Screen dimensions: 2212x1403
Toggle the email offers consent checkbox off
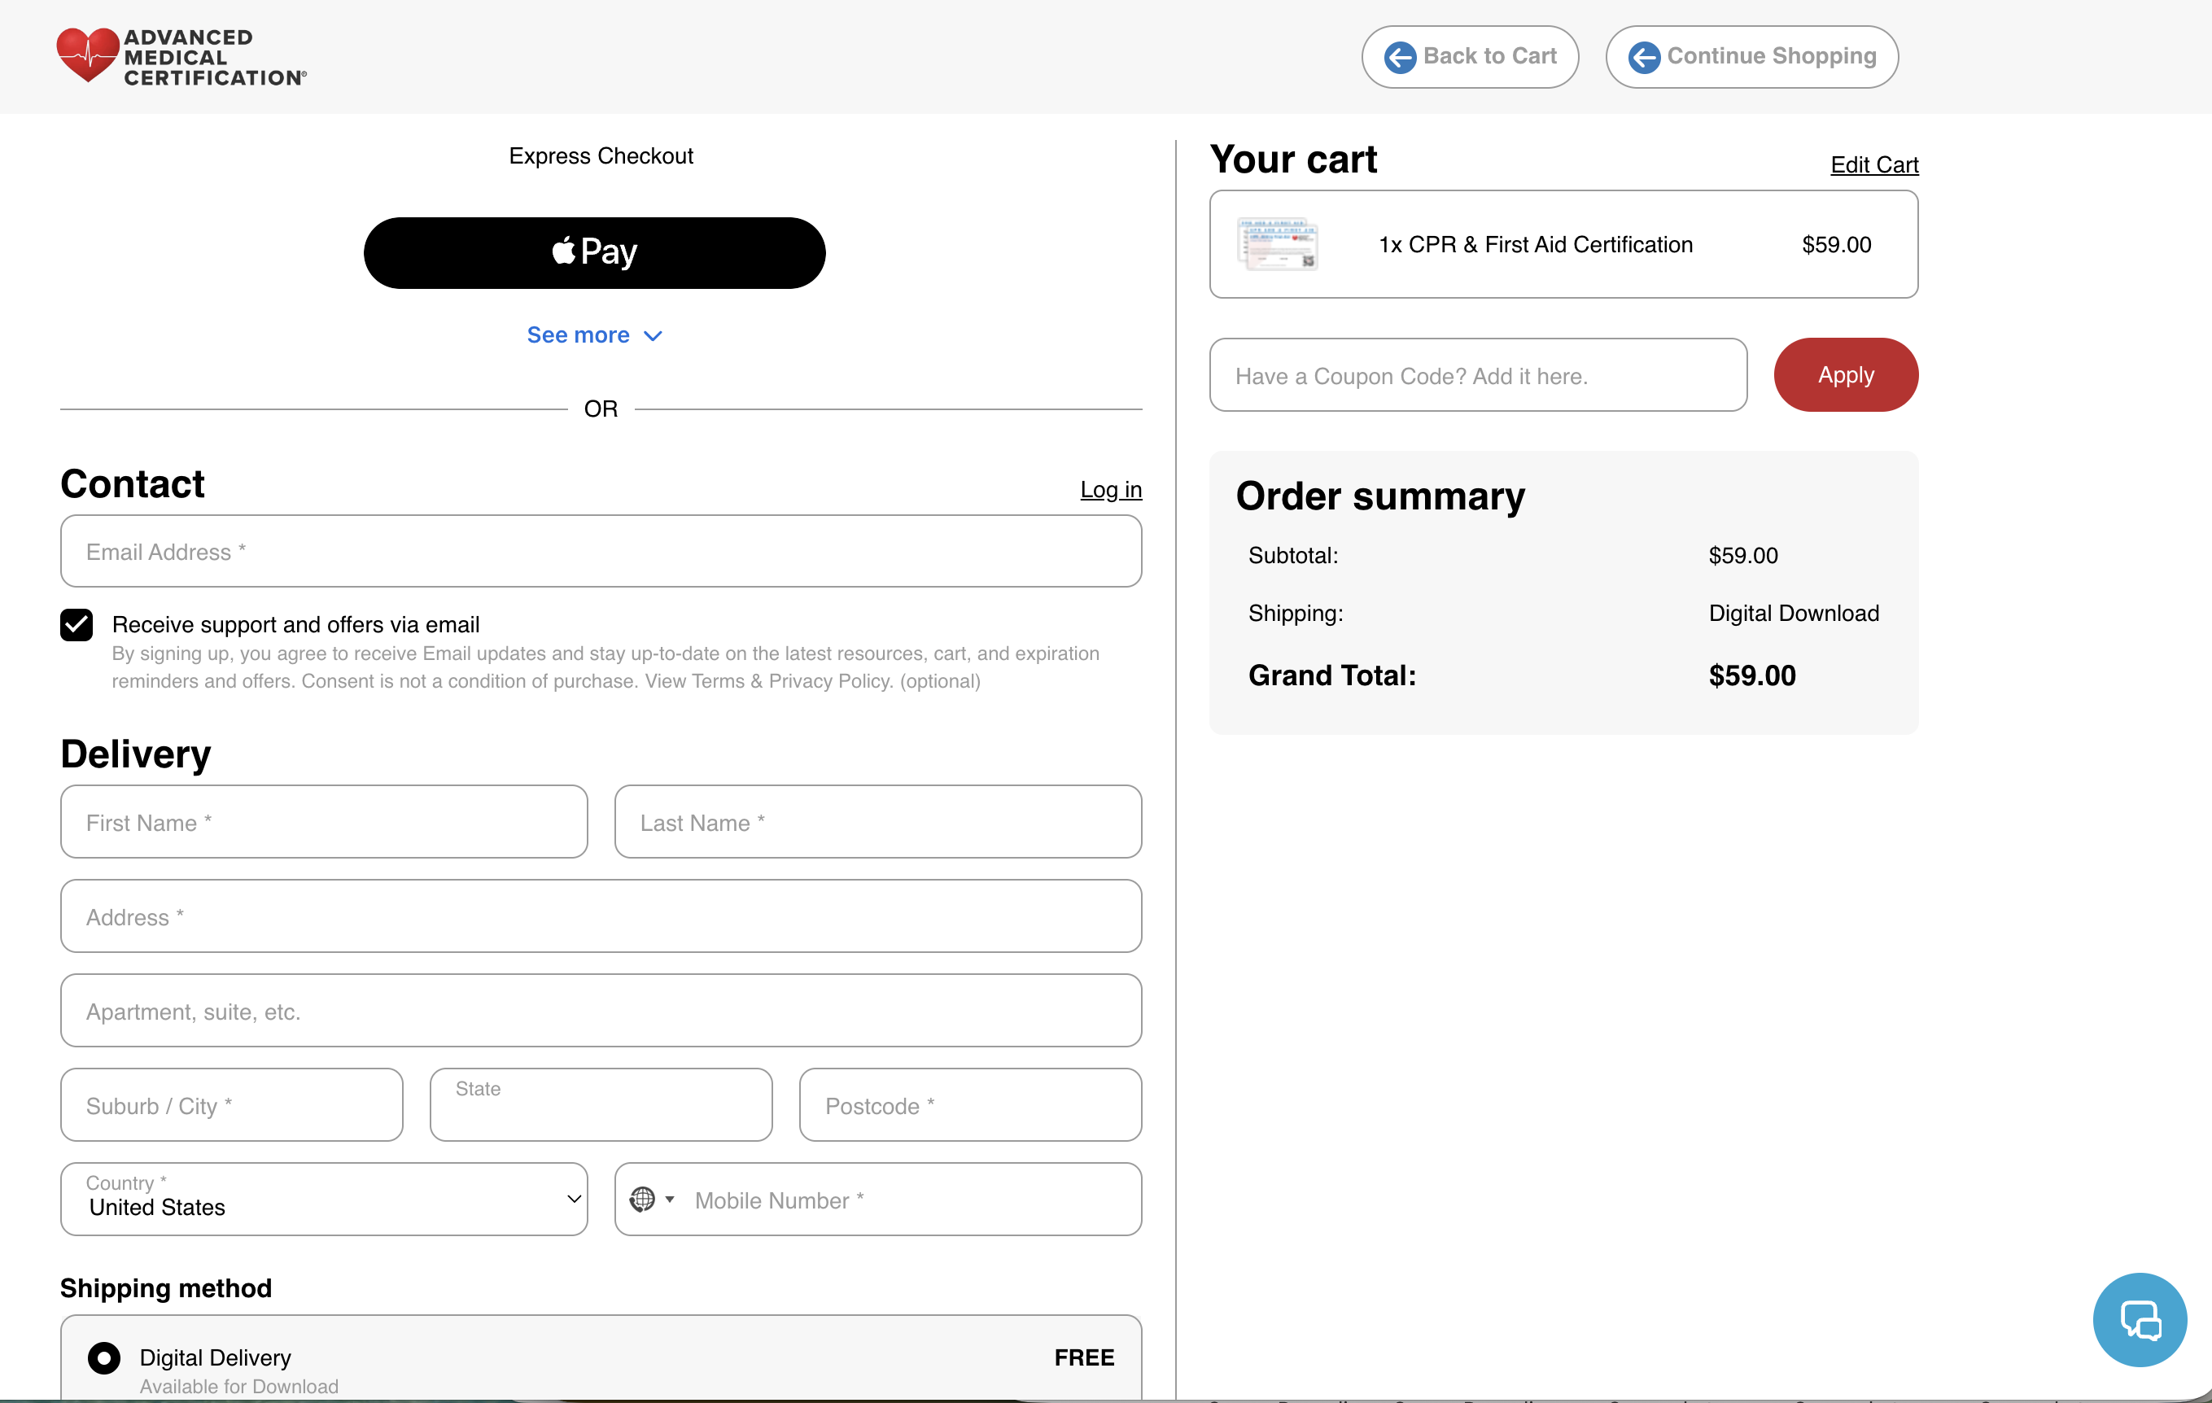tap(77, 624)
